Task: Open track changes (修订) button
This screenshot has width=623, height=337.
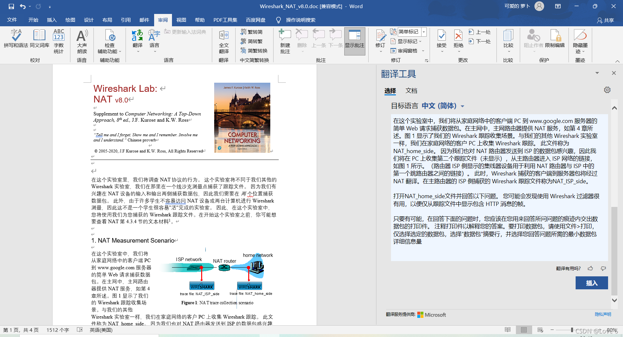Action: (x=380, y=42)
